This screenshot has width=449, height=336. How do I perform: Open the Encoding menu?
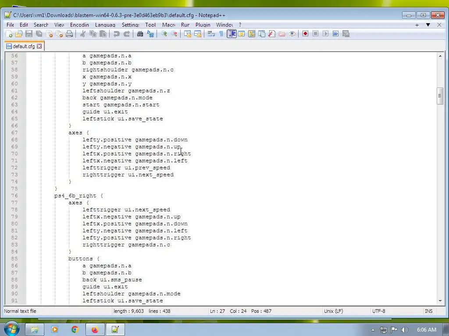79,25
